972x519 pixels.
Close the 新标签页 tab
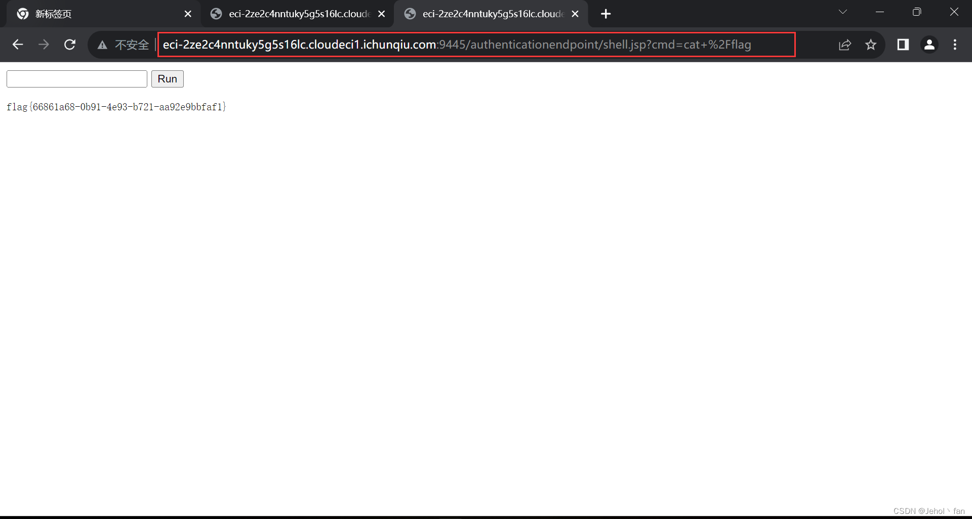(x=188, y=14)
